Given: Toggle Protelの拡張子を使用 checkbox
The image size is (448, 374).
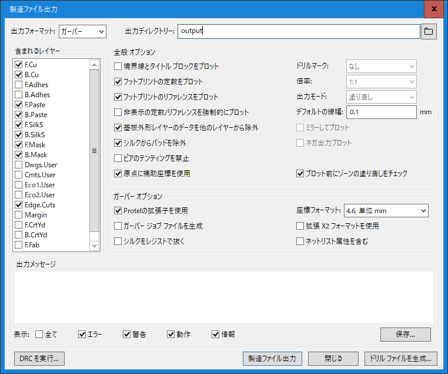Looking at the screenshot, I should (x=118, y=211).
